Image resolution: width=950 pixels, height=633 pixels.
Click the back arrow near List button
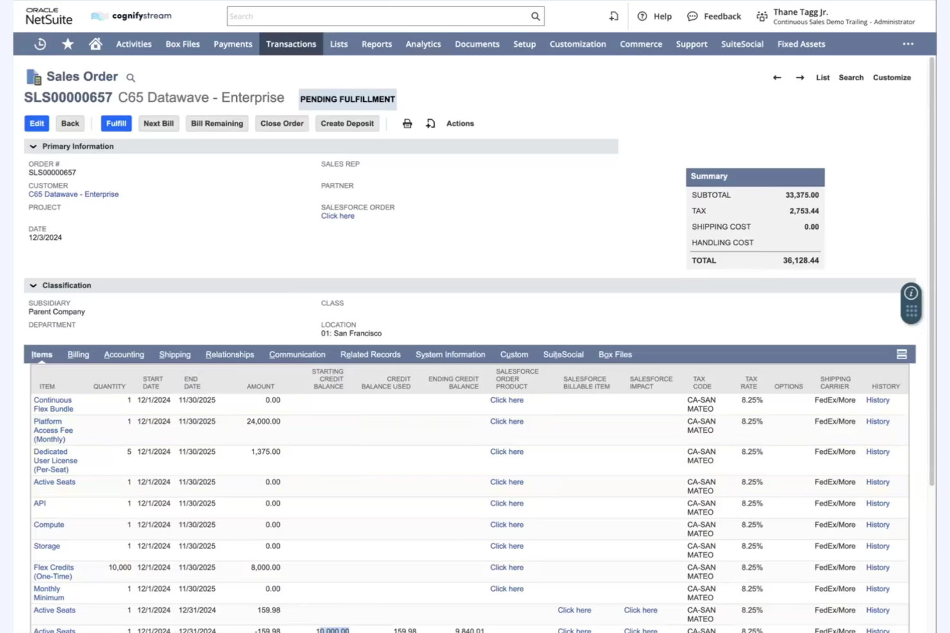pyautogui.click(x=777, y=77)
